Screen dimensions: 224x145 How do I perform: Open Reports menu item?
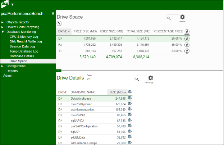12,71
